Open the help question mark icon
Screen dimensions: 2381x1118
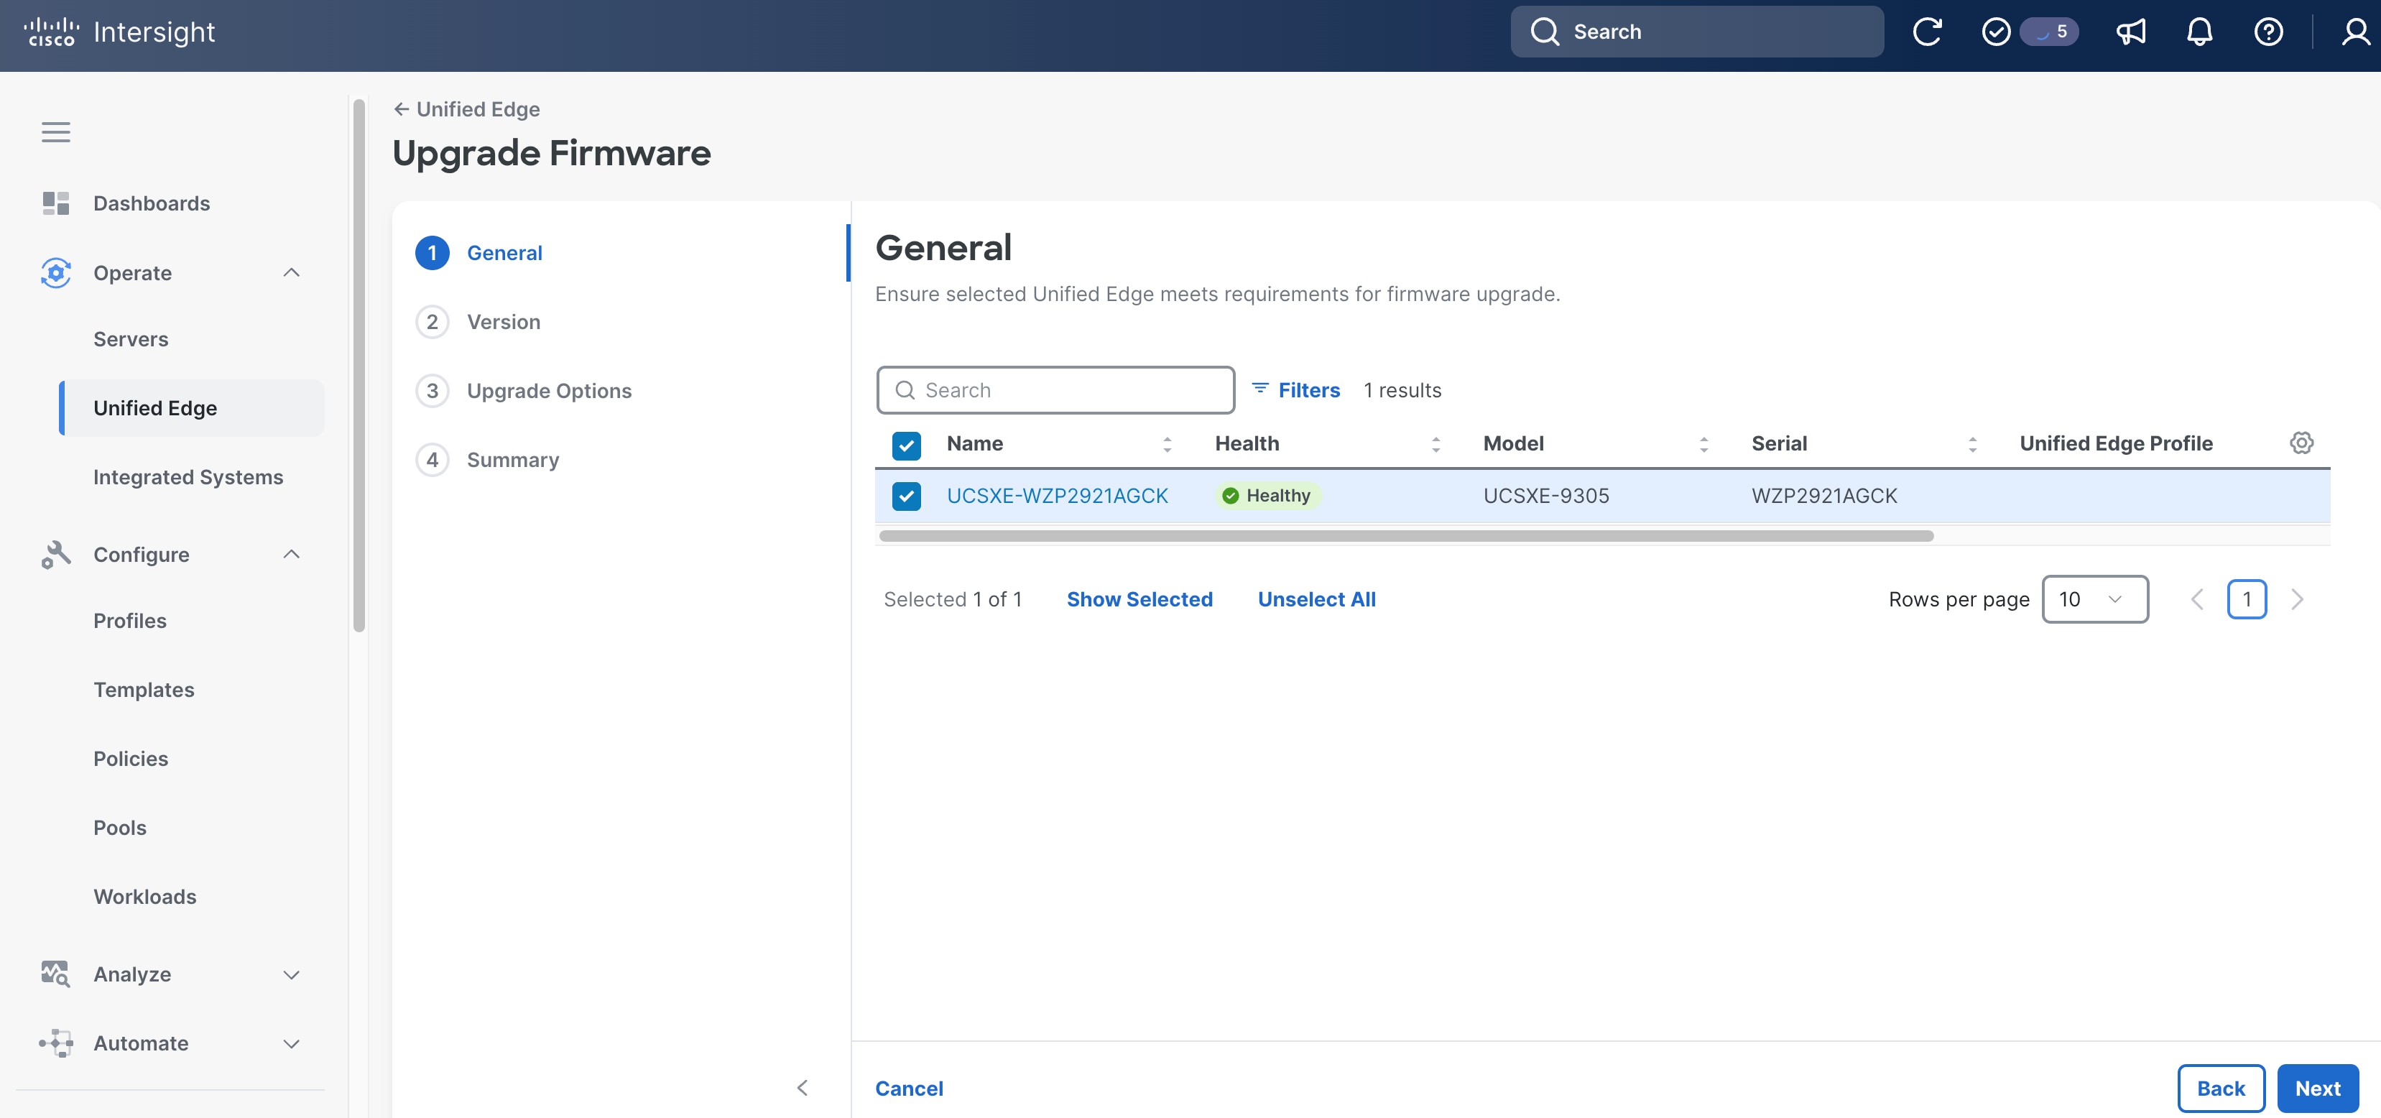coord(2268,32)
